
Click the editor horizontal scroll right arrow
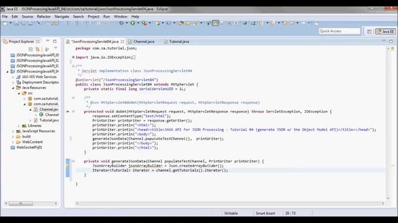click(383, 203)
